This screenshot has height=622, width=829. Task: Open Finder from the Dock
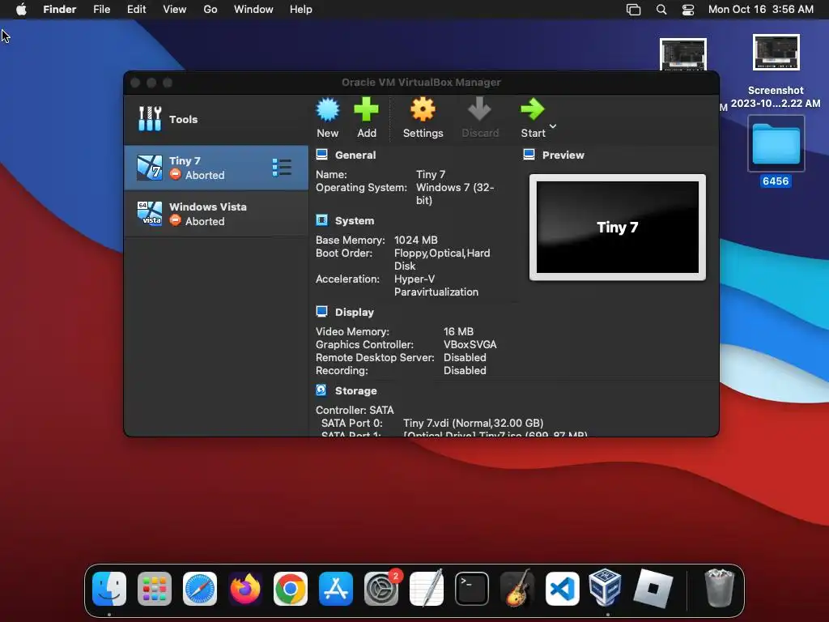coord(109,589)
